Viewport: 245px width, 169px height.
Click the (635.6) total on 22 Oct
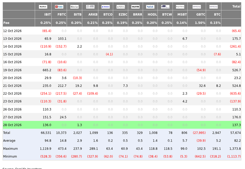[235, 94]
